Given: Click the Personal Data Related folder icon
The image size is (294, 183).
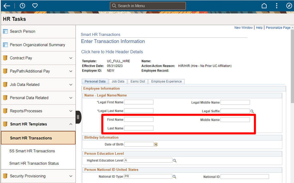Looking at the screenshot, I should pos(5,98).
